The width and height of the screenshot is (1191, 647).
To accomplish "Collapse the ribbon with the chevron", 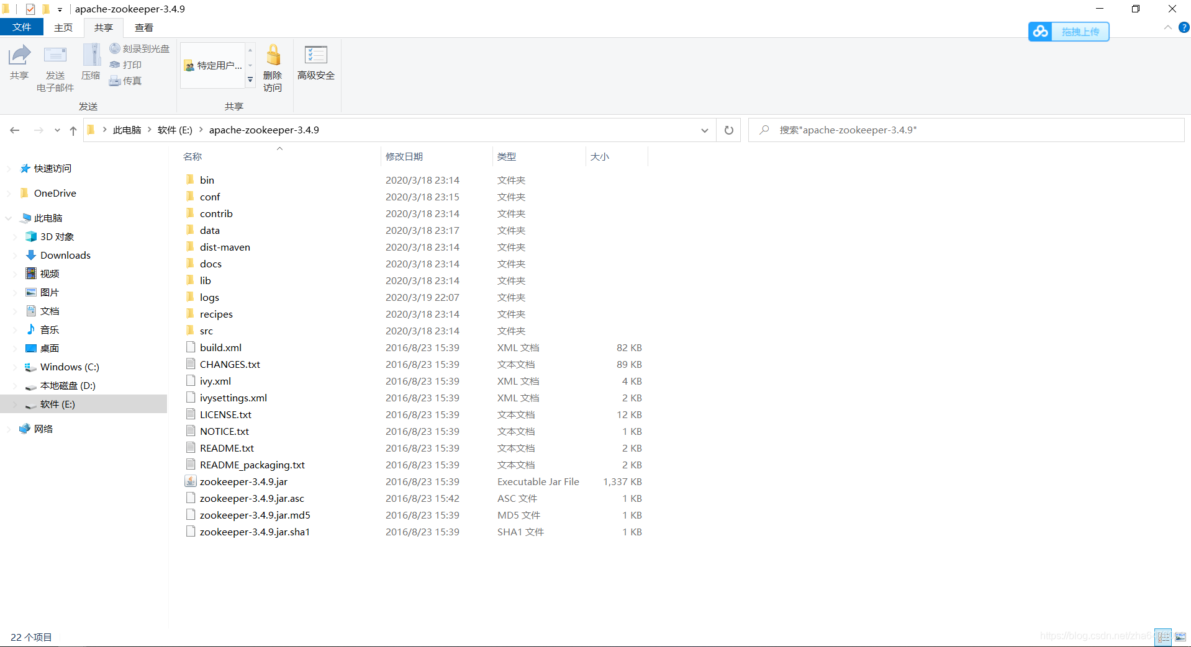I will click(1167, 27).
